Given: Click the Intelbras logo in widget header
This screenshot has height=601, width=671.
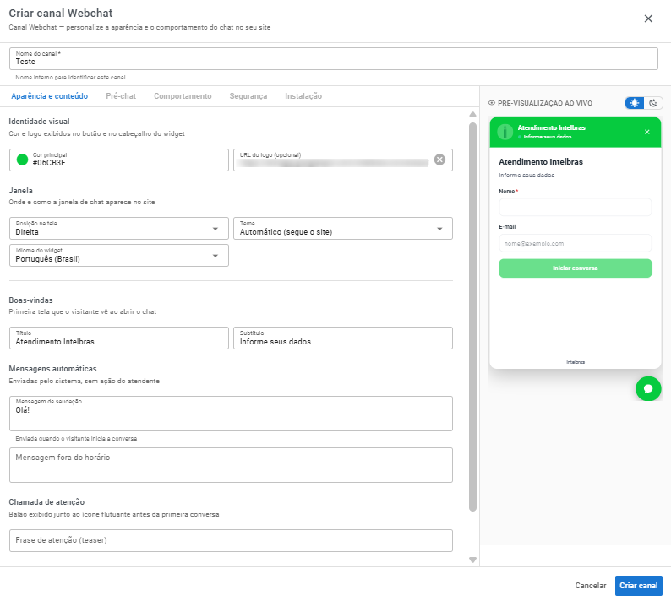Looking at the screenshot, I should [x=505, y=132].
